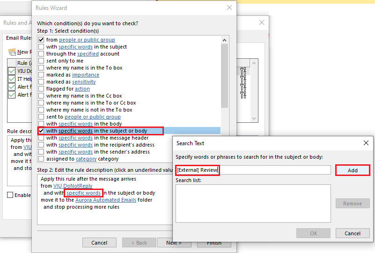Viewport: 375px width, 253px height.
Task: Check 'sent only to me' condition
Action: (x=41, y=61)
